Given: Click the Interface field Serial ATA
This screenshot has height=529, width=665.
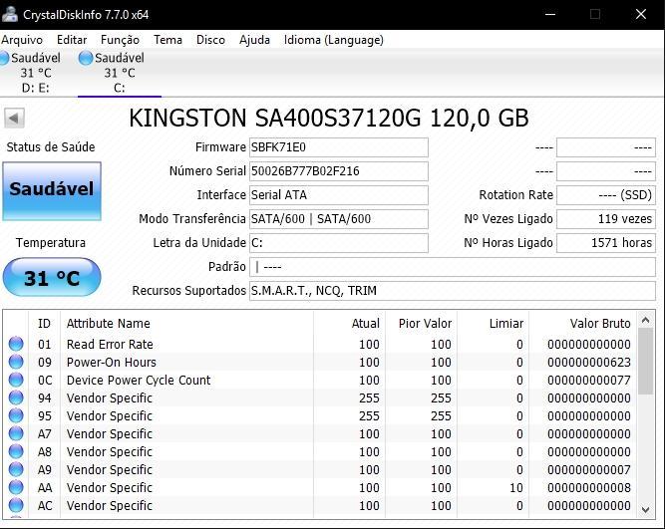Looking at the screenshot, I should pos(338,195).
